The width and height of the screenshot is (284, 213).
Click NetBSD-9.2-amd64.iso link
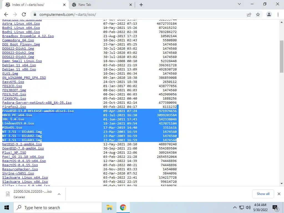tap(22, 144)
